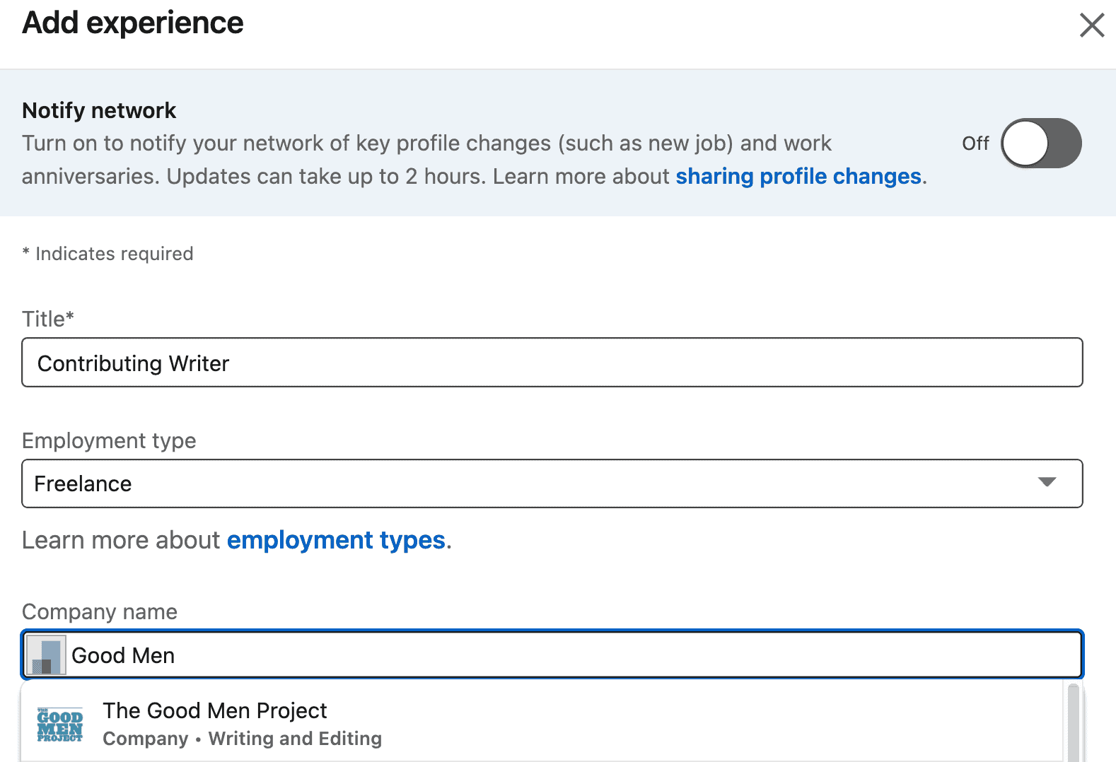Close the Add experience dialog

point(1092,25)
